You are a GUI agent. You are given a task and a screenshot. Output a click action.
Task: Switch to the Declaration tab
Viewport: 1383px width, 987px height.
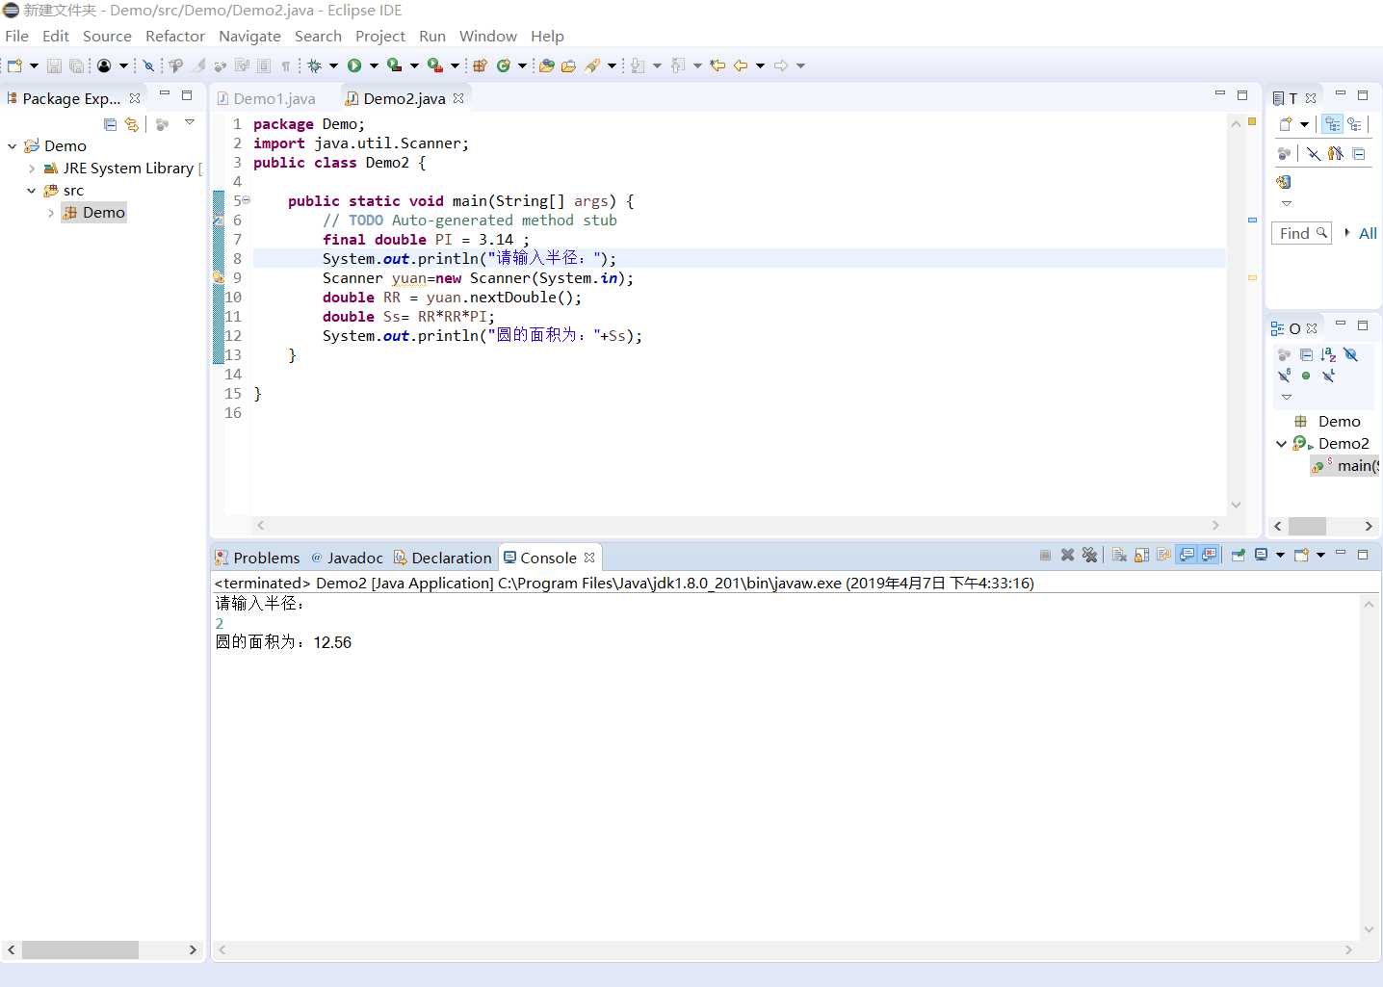443,558
